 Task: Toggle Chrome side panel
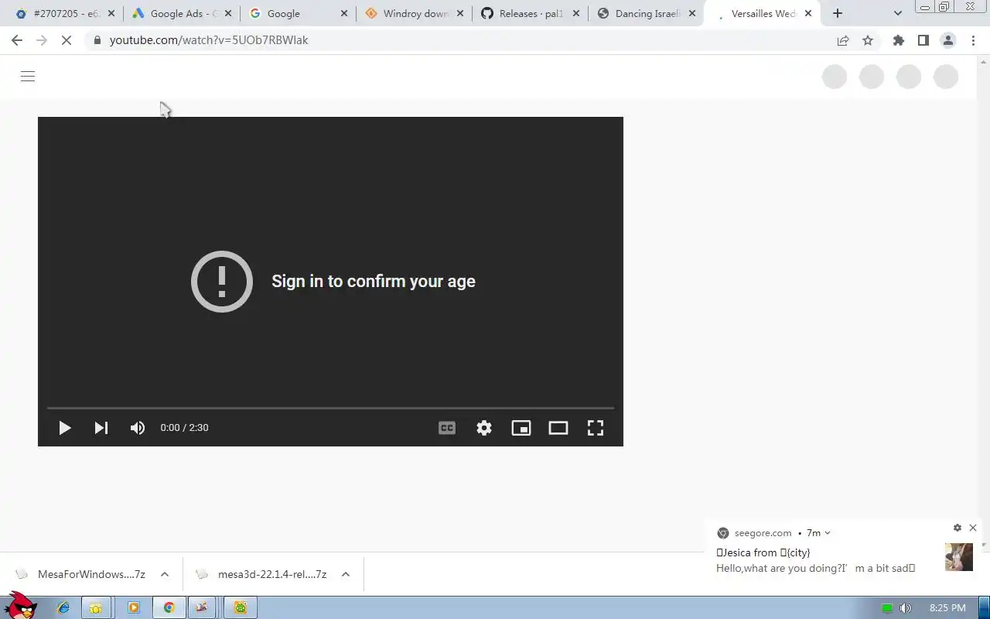click(923, 40)
